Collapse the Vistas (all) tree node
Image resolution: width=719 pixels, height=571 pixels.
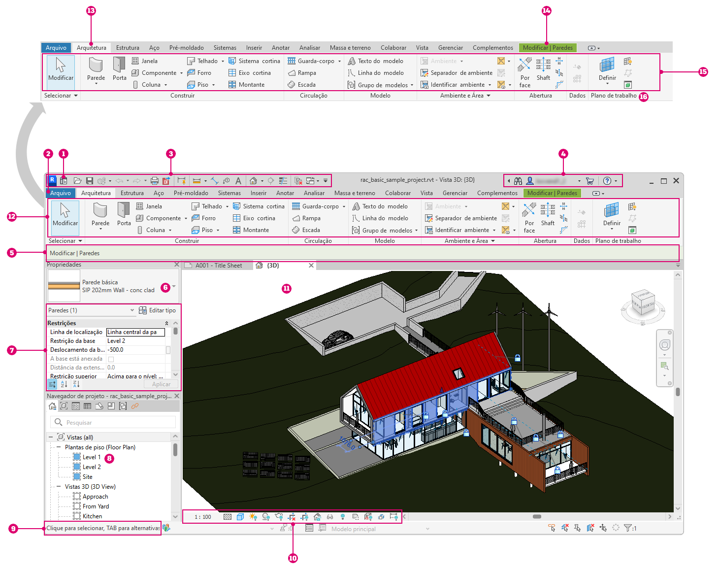(51, 437)
